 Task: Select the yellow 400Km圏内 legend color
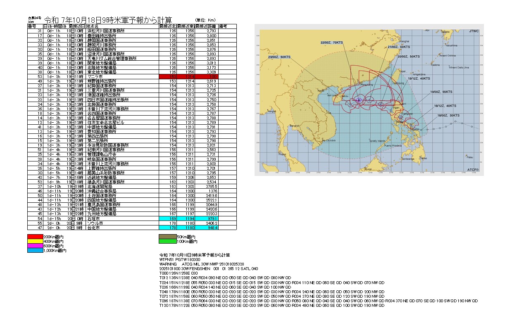coord(35,241)
